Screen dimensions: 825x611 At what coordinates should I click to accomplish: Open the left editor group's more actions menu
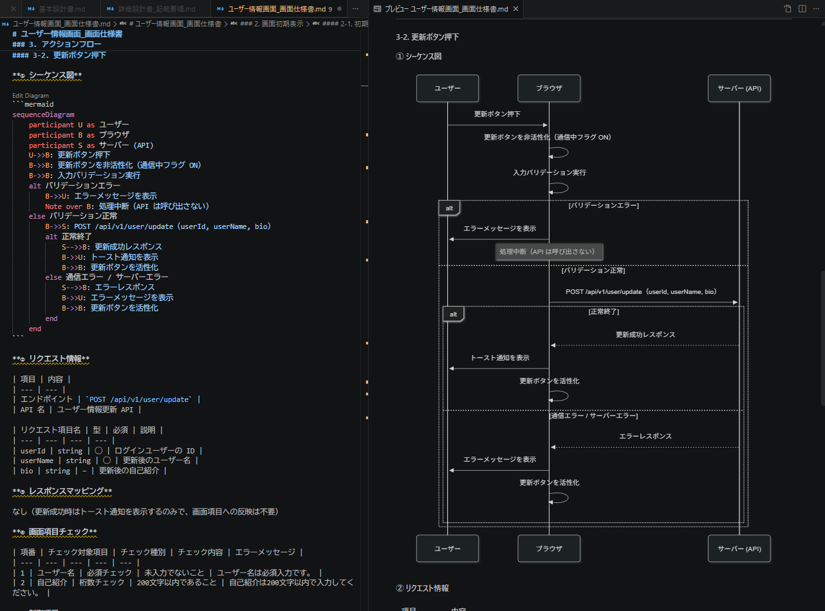coord(356,9)
